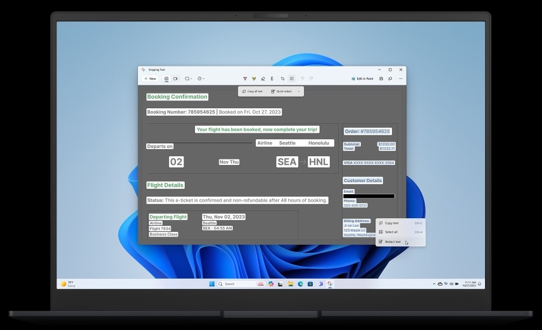
Task: Click Select all in context menu
Action: 392,232
